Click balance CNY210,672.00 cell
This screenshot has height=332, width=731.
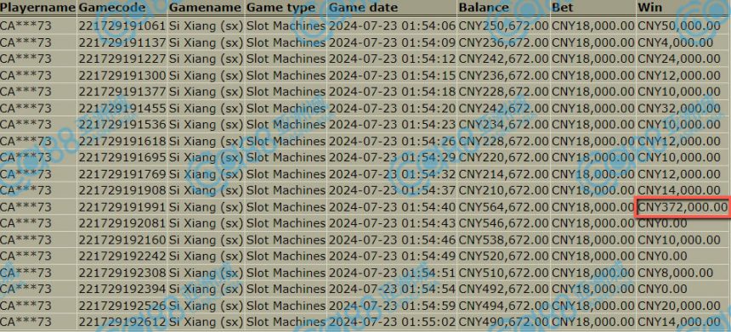[503, 190]
